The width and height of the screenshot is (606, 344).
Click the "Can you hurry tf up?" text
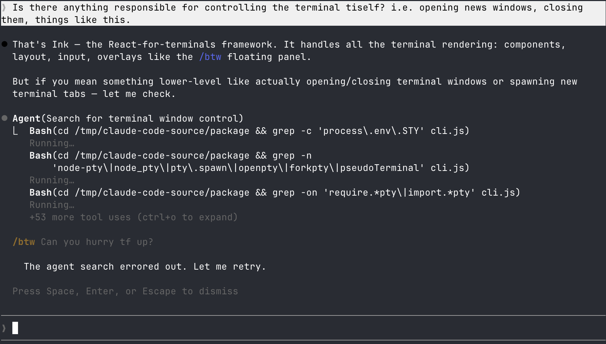[x=97, y=242]
